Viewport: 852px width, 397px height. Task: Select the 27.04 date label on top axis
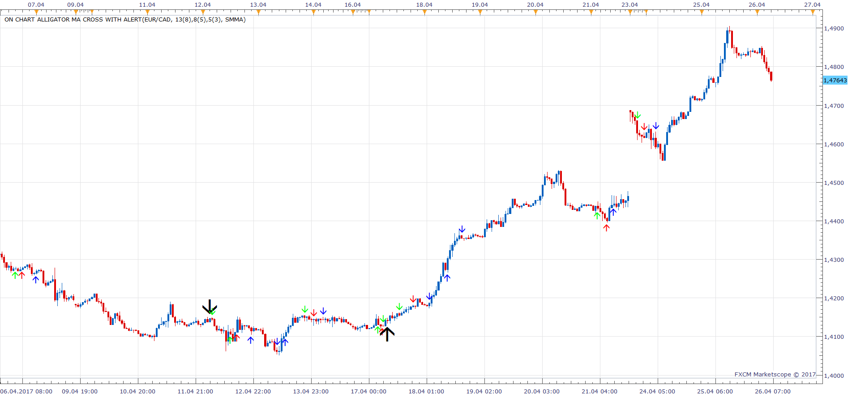[812, 4]
